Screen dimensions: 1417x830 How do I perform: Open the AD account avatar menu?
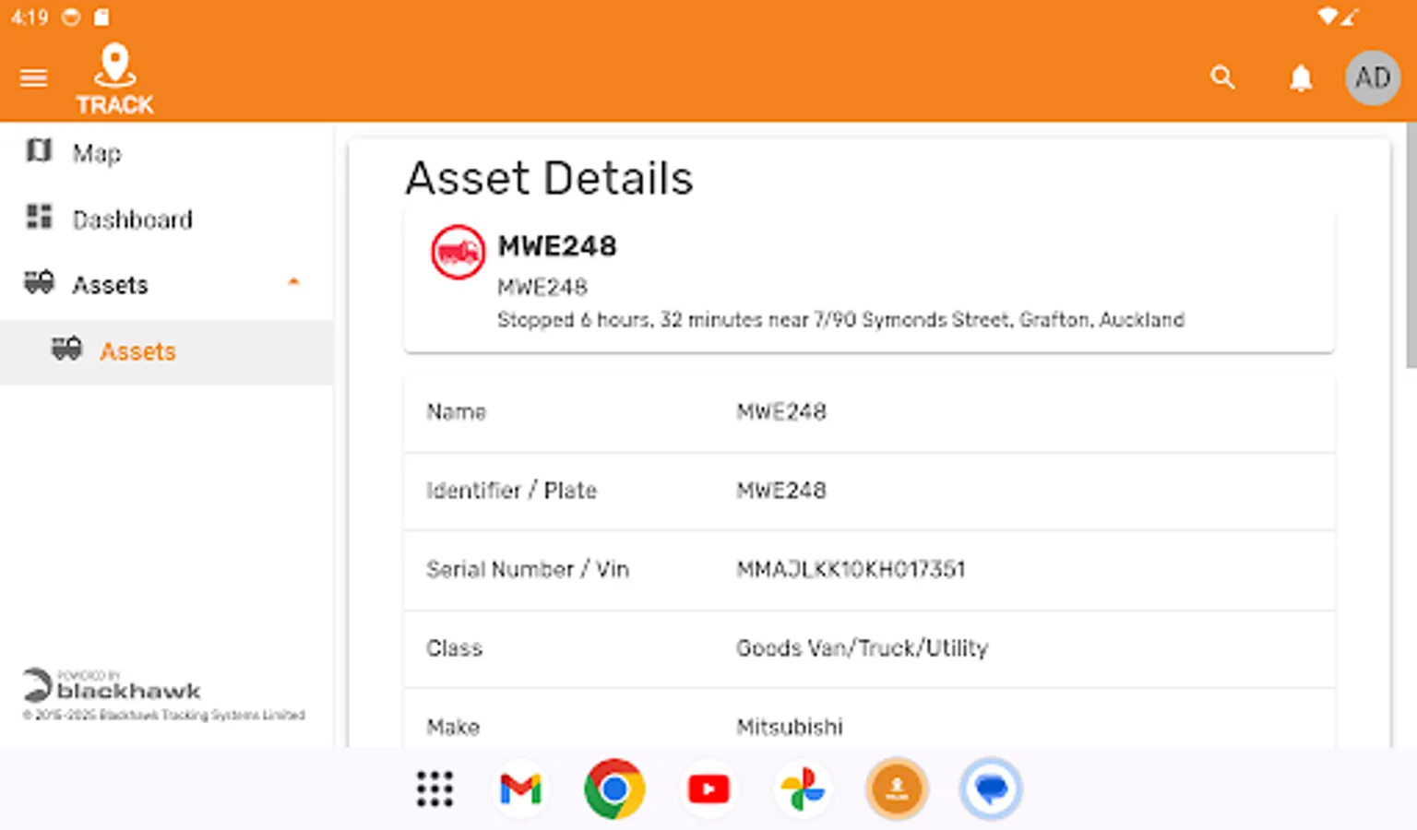pos(1372,77)
